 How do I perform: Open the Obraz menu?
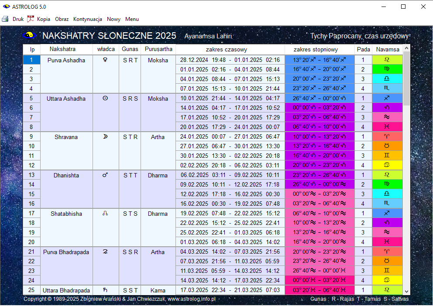tap(62, 19)
